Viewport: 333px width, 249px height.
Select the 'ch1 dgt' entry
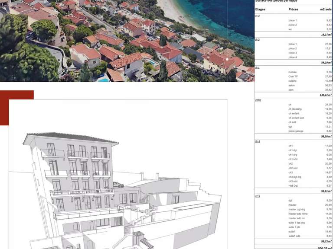pyautogui.click(x=293, y=150)
